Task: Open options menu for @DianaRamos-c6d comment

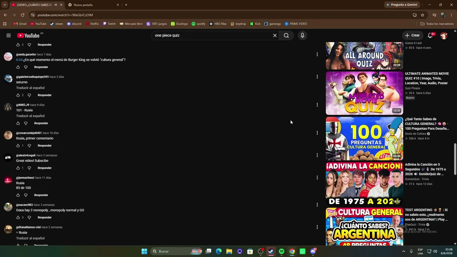Action: pos(317,227)
